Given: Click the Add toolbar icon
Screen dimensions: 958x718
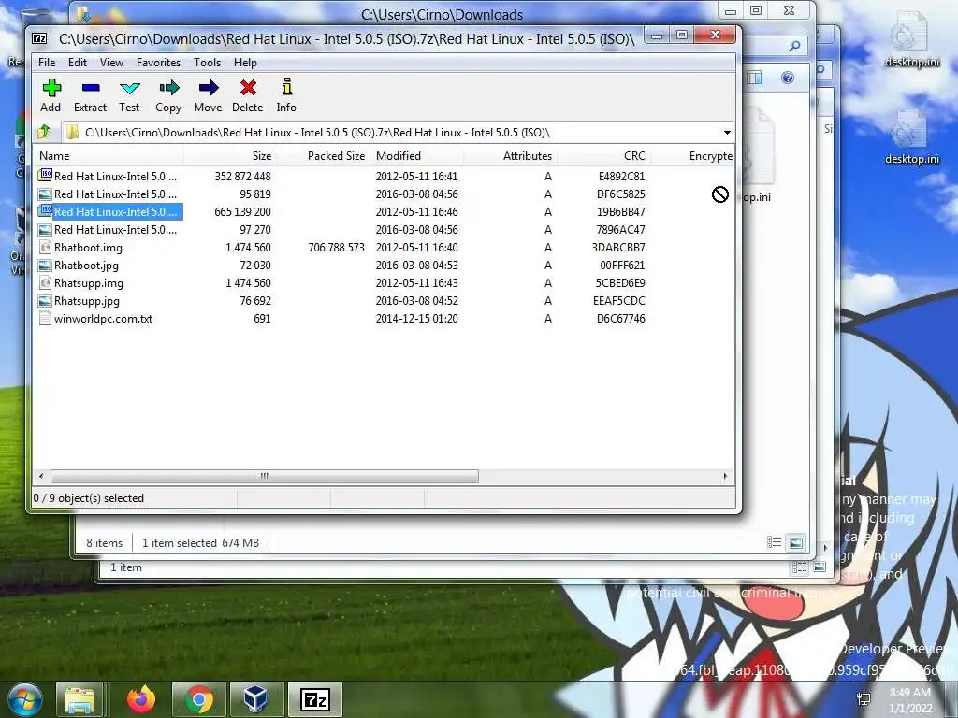Looking at the screenshot, I should pyautogui.click(x=51, y=88).
